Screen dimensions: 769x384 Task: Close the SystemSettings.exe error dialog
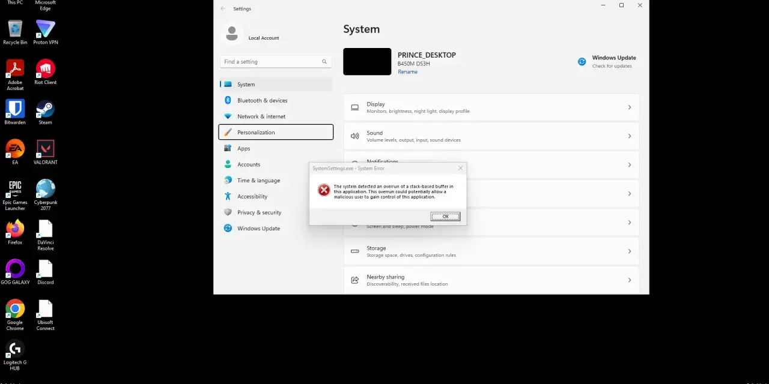[461, 168]
